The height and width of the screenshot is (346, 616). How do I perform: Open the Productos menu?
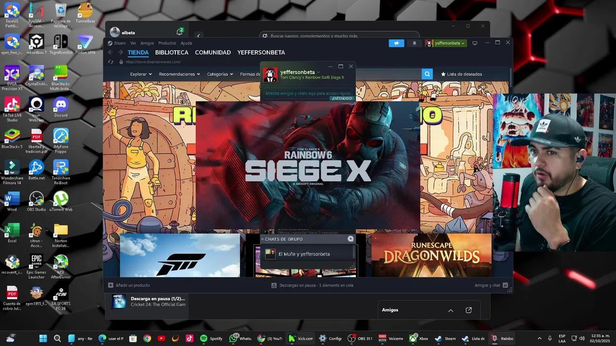coord(167,43)
